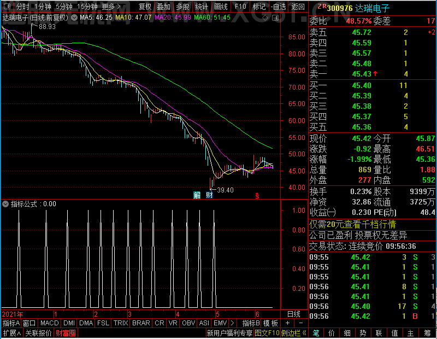Select the 价 price tab
This screenshot has width=437, height=339.
(x=332, y=333)
